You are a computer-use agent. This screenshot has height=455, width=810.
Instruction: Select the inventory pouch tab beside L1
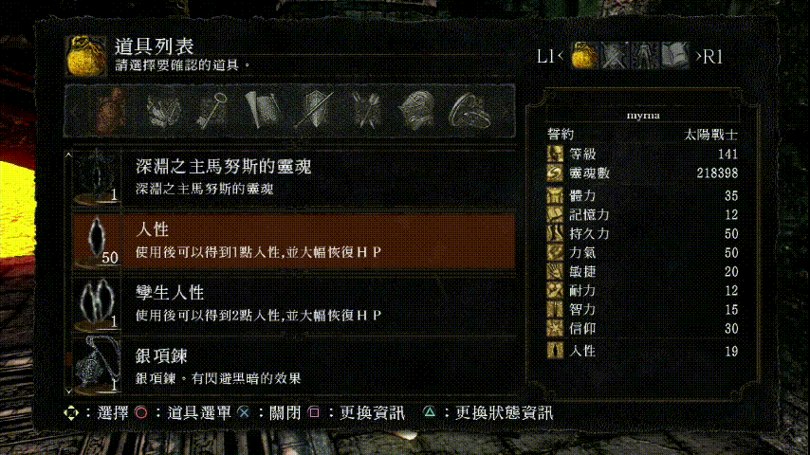[585, 55]
